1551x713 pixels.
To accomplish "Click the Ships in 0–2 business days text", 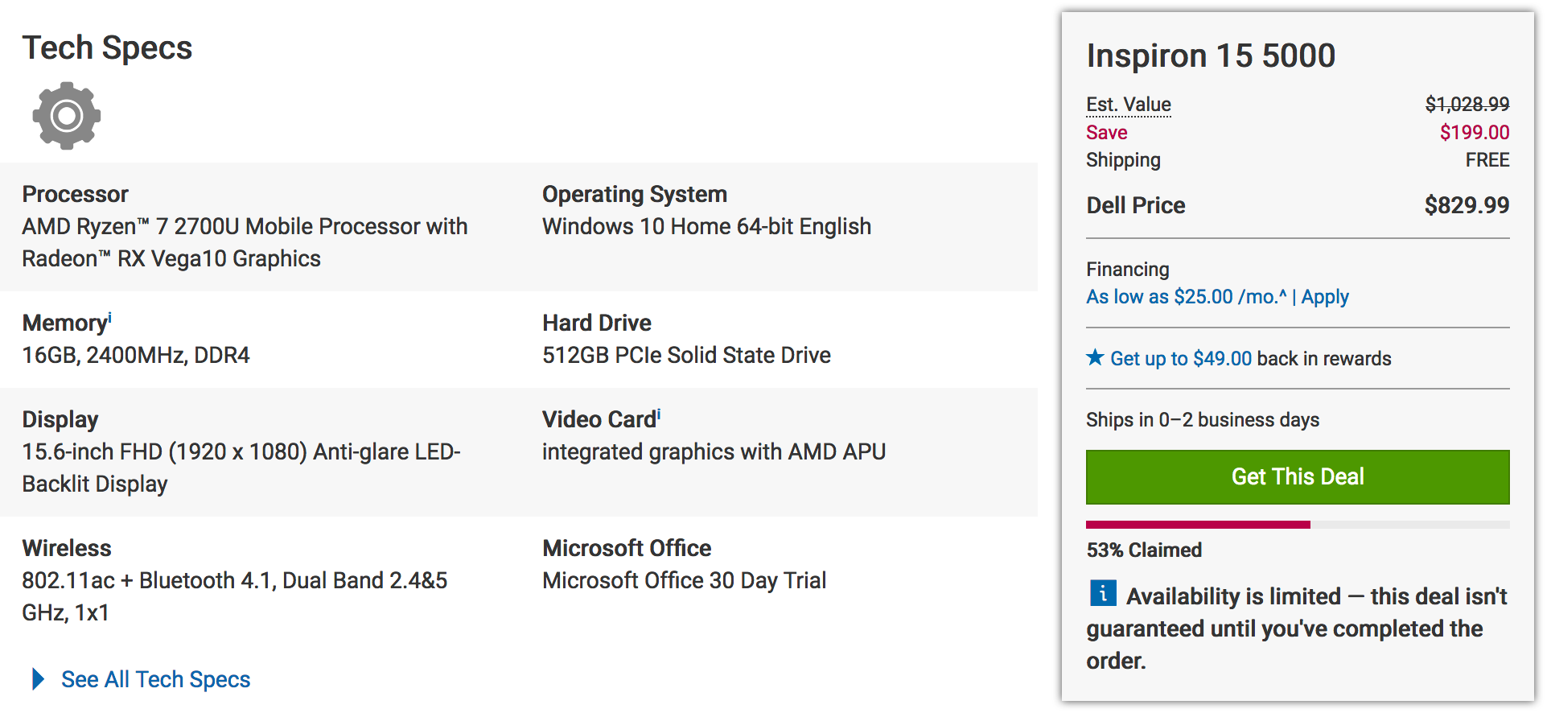I will point(1203,420).
